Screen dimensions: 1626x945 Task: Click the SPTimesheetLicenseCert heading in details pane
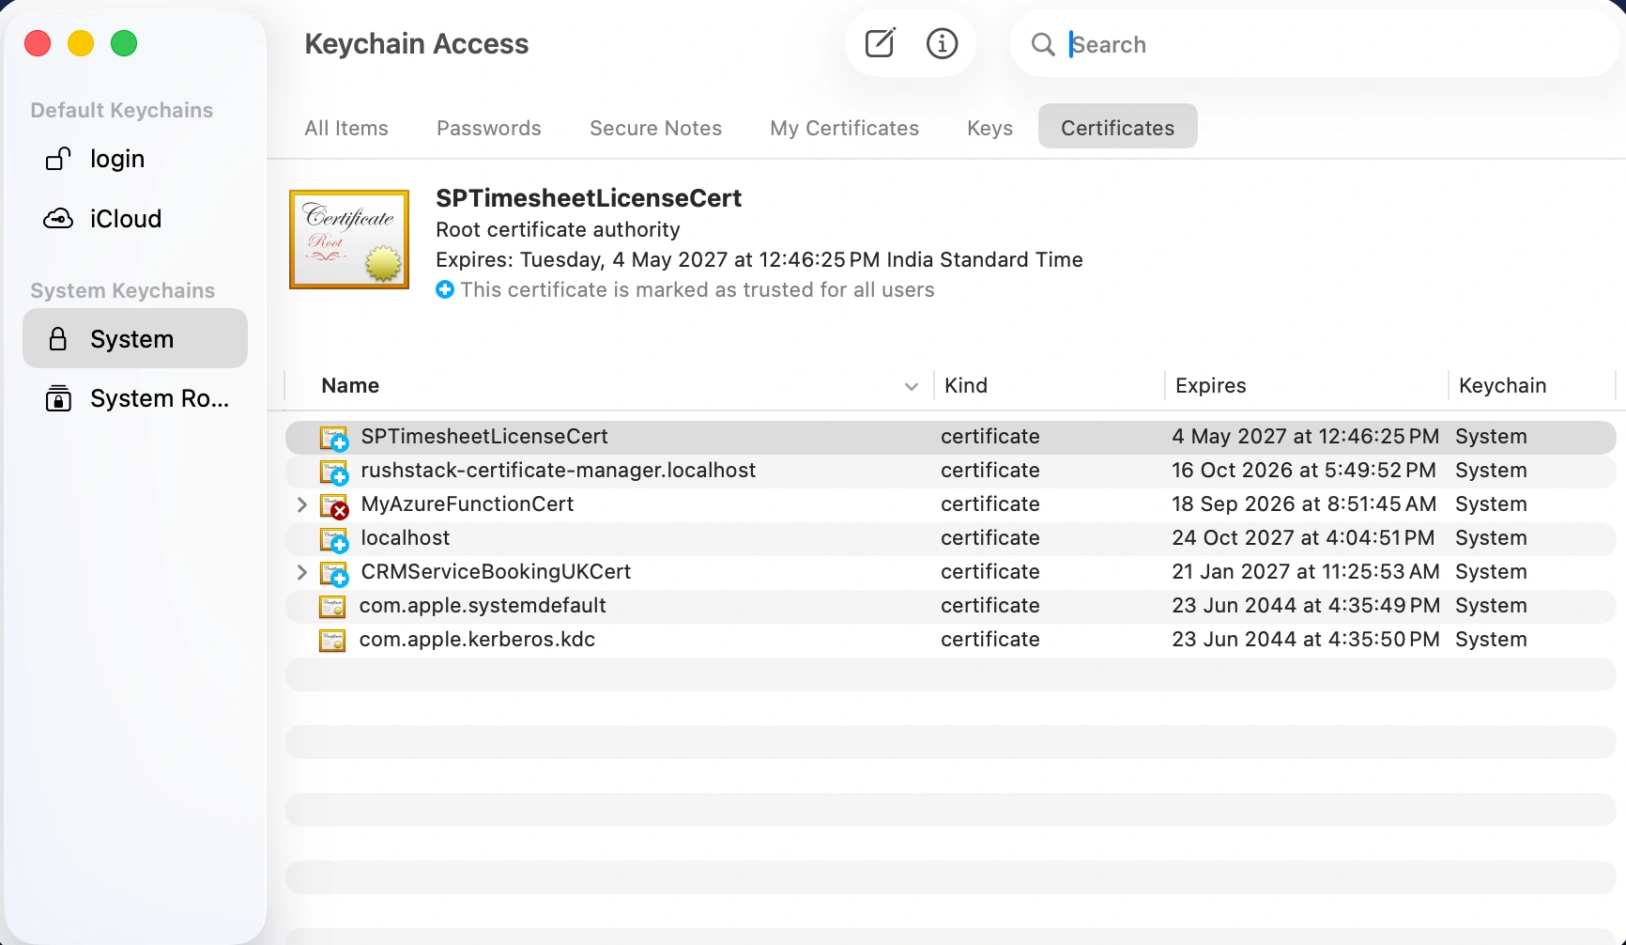pos(589,198)
